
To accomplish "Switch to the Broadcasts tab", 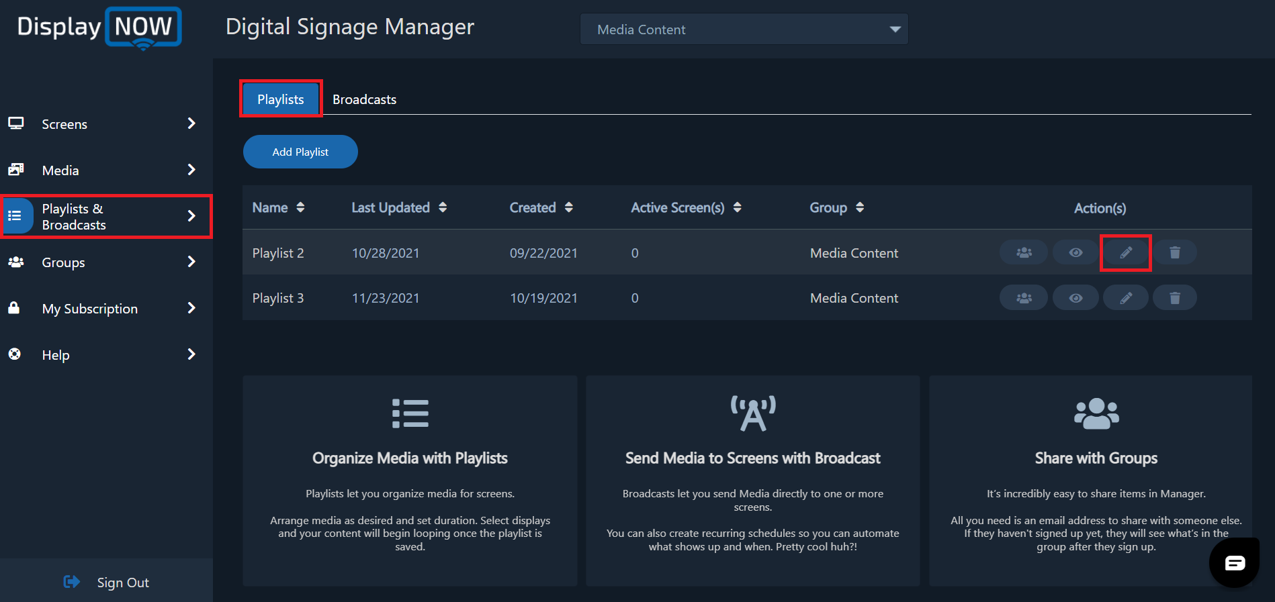I will (365, 99).
